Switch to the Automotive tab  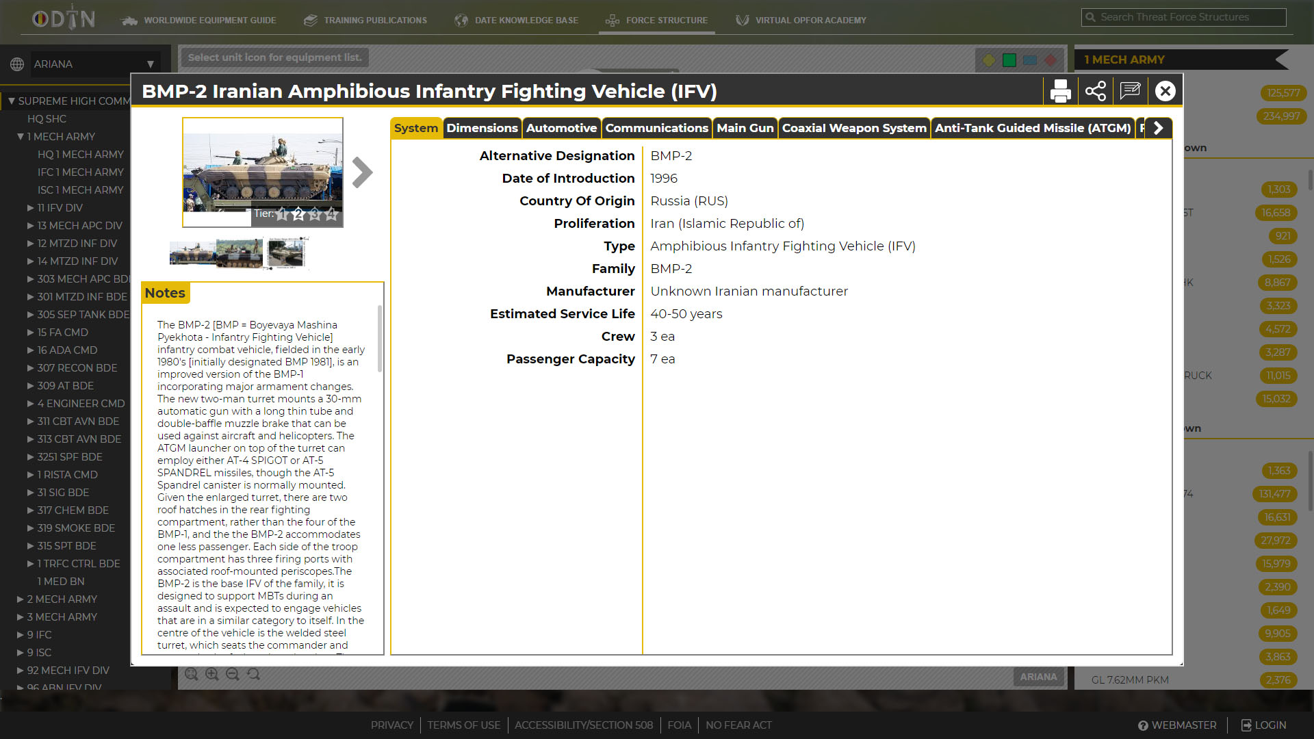pos(561,128)
